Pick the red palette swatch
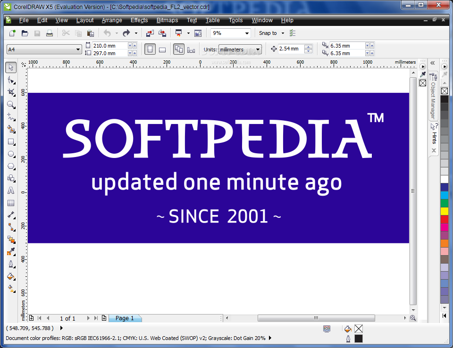The image size is (453, 348). pyautogui.click(x=445, y=219)
